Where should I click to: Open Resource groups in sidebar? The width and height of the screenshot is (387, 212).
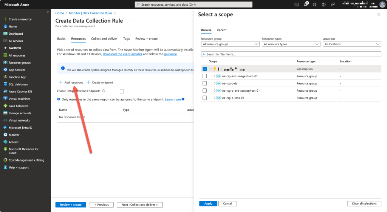click(x=20, y=63)
